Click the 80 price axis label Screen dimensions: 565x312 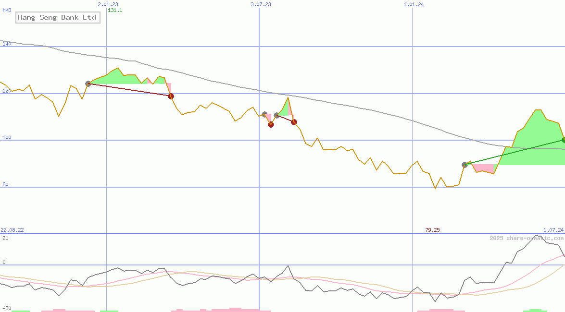click(5, 185)
